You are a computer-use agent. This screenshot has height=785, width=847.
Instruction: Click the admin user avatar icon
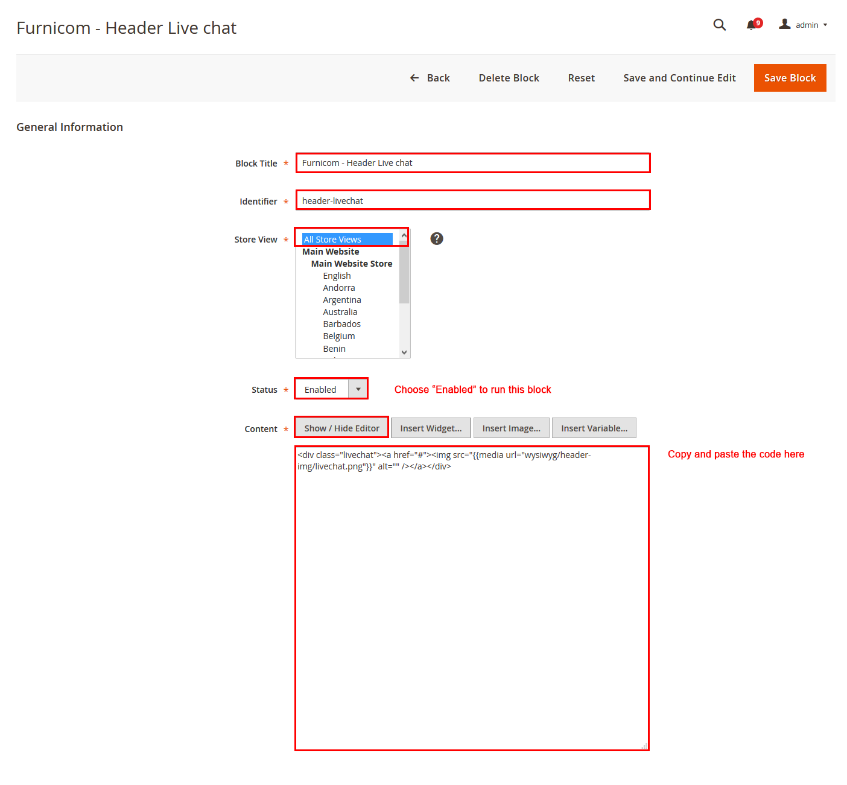point(784,24)
